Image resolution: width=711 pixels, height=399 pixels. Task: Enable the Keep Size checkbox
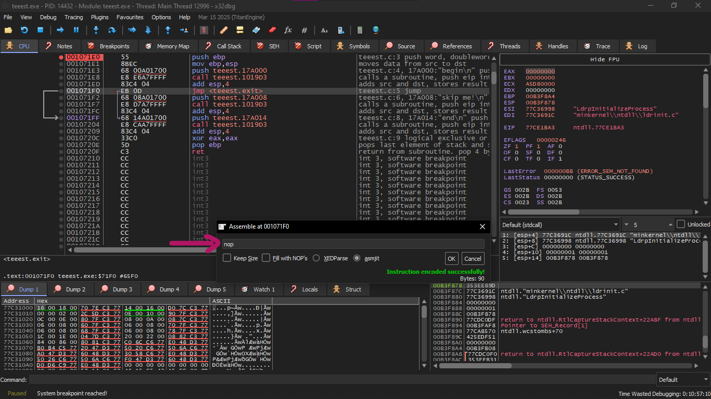227,258
